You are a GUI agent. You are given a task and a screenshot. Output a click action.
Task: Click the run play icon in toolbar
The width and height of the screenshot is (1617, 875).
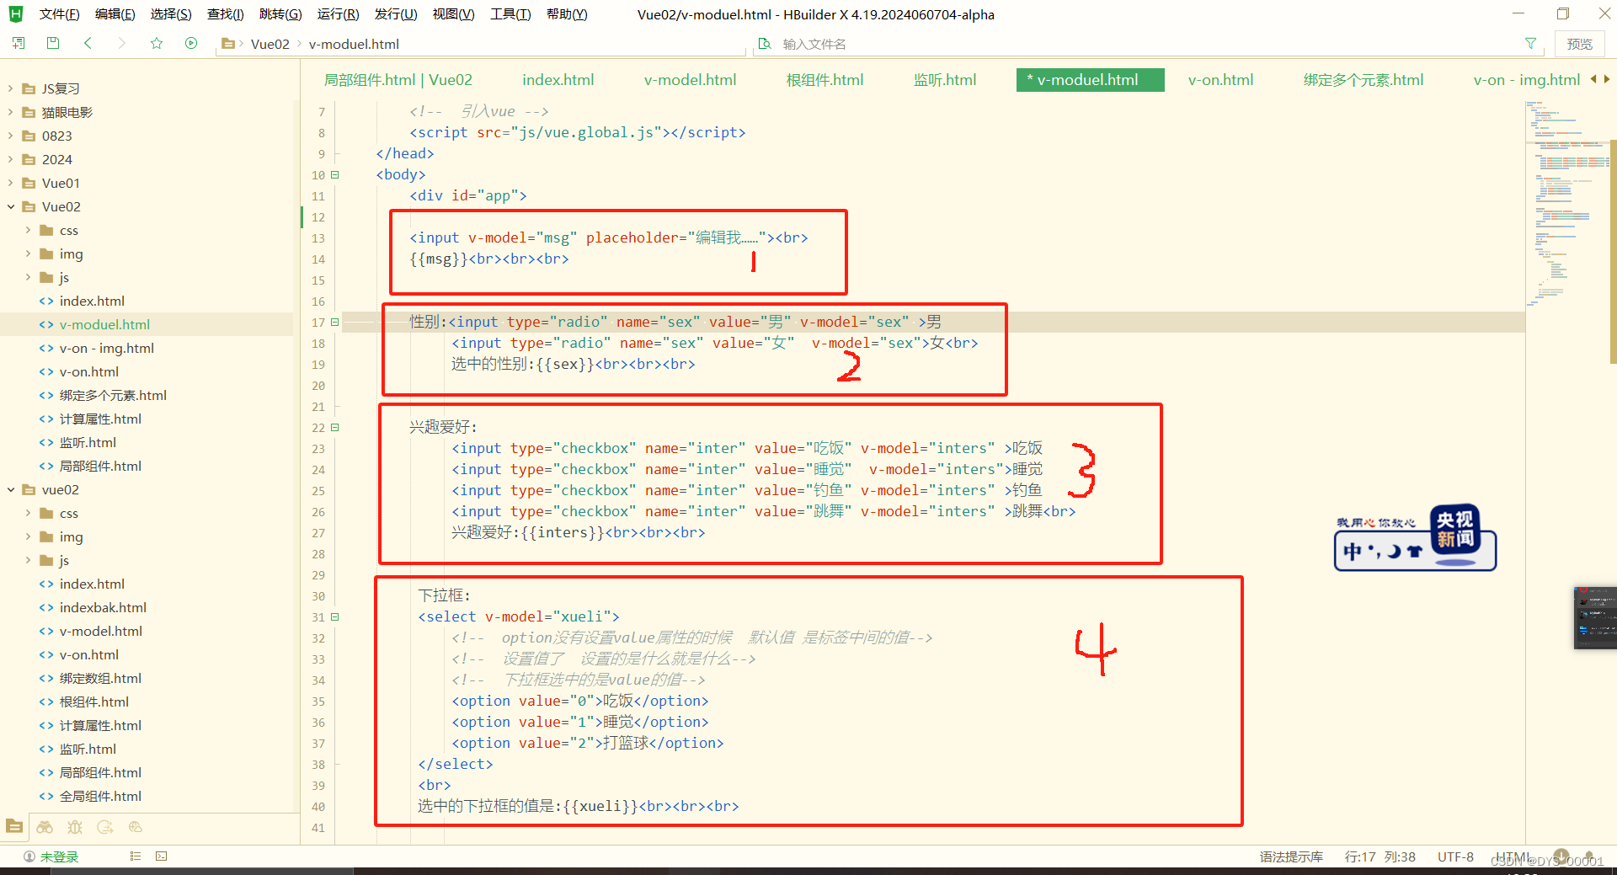point(191,43)
